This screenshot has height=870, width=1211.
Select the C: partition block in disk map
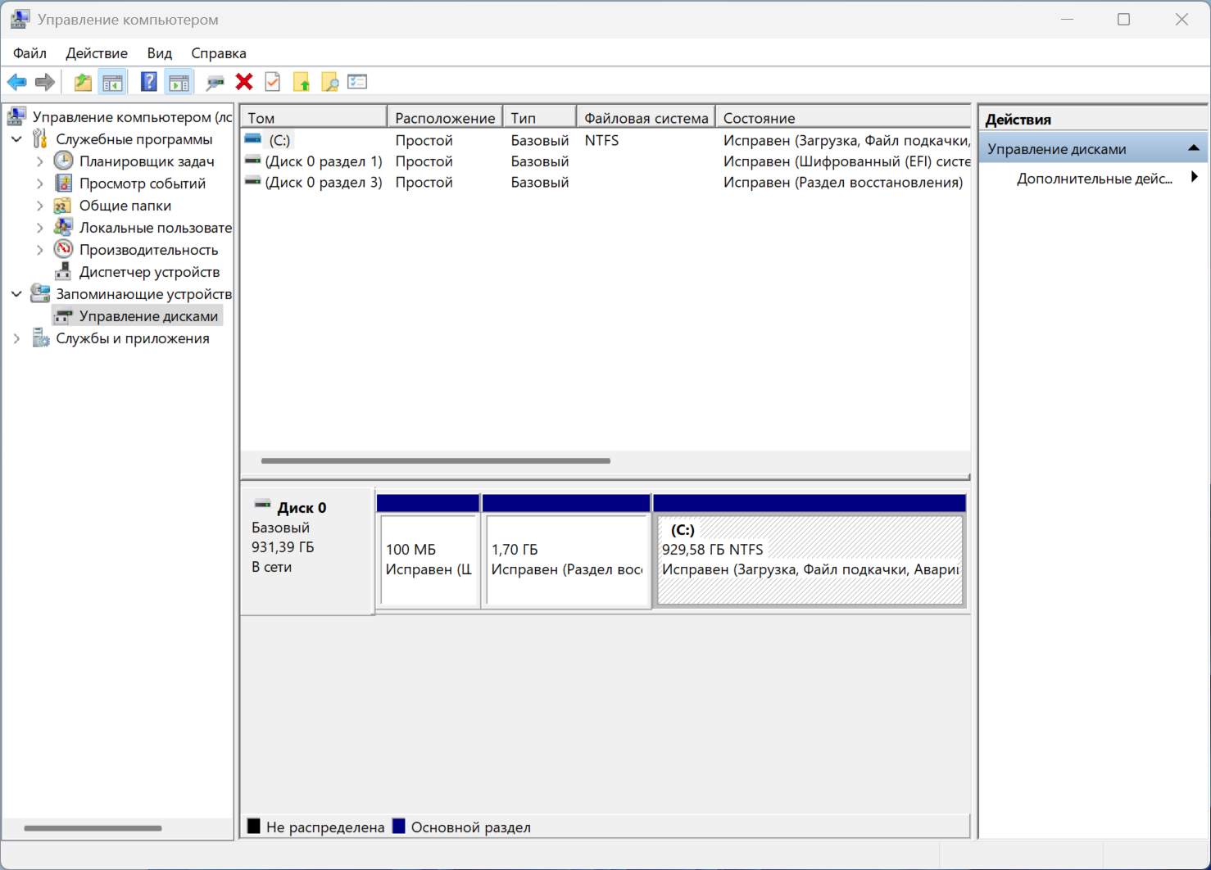click(810, 560)
